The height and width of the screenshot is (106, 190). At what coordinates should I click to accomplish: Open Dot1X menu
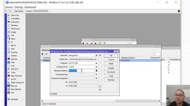(13, 79)
